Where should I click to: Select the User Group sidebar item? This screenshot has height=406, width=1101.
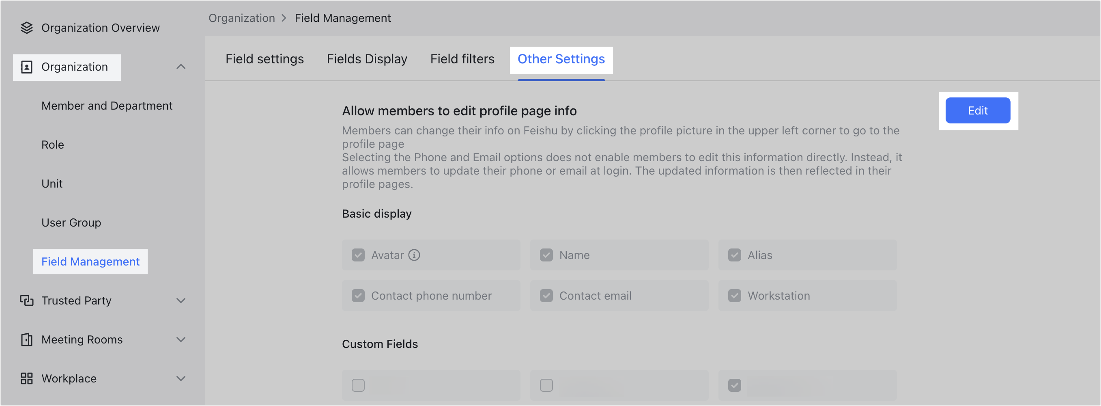[71, 222]
